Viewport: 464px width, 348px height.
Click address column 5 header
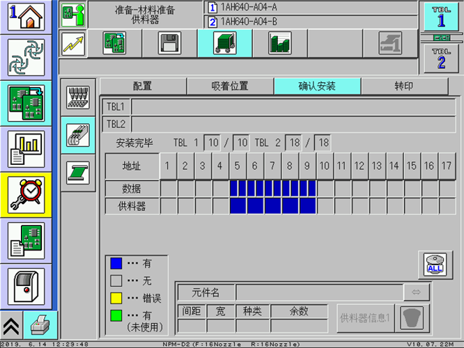[x=238, y=166]
